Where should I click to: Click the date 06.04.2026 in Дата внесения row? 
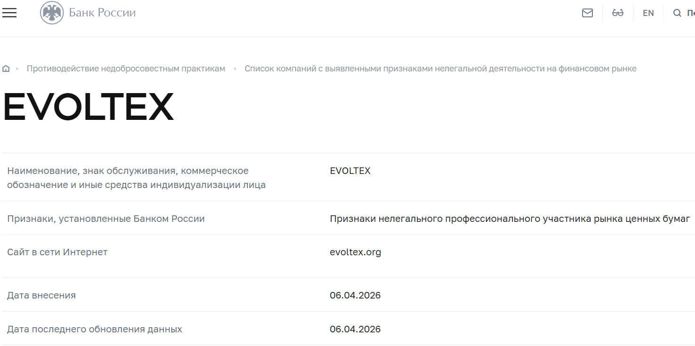pyautogui.click(x=355, y=295)
